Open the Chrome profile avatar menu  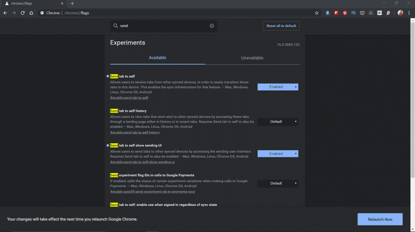(400, 13)
